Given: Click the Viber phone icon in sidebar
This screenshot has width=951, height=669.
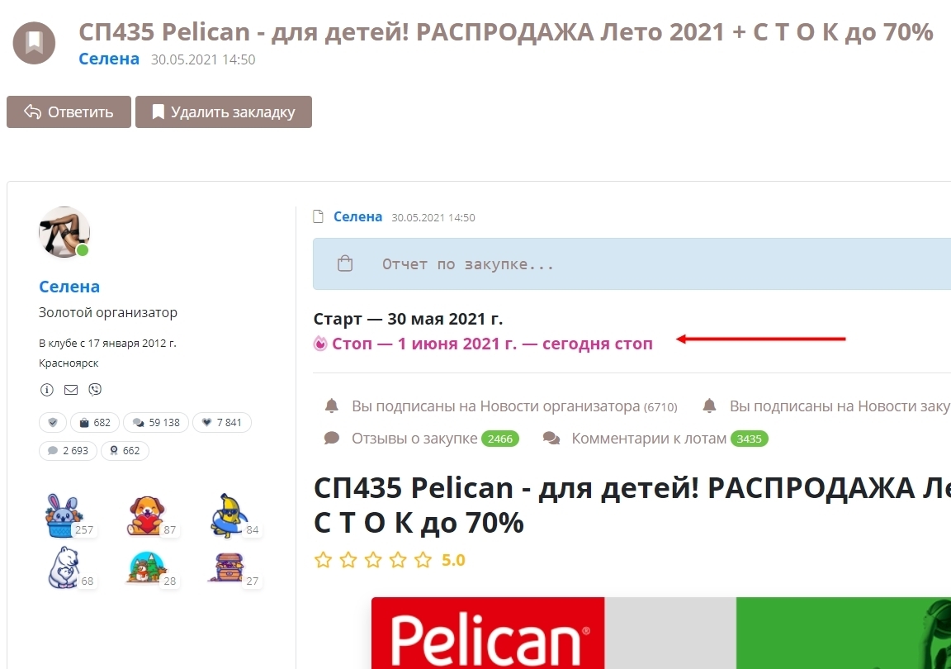Looking at the screenshot, I should point(95,390).
